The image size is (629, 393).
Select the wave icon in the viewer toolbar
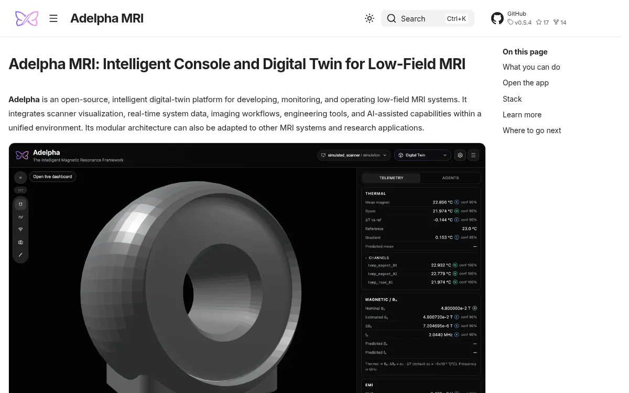point(20,217)
